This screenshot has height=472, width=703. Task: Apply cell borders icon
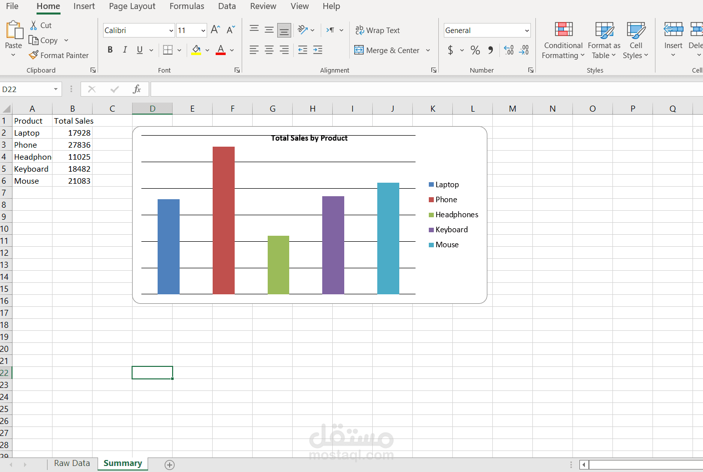[168, 50]
